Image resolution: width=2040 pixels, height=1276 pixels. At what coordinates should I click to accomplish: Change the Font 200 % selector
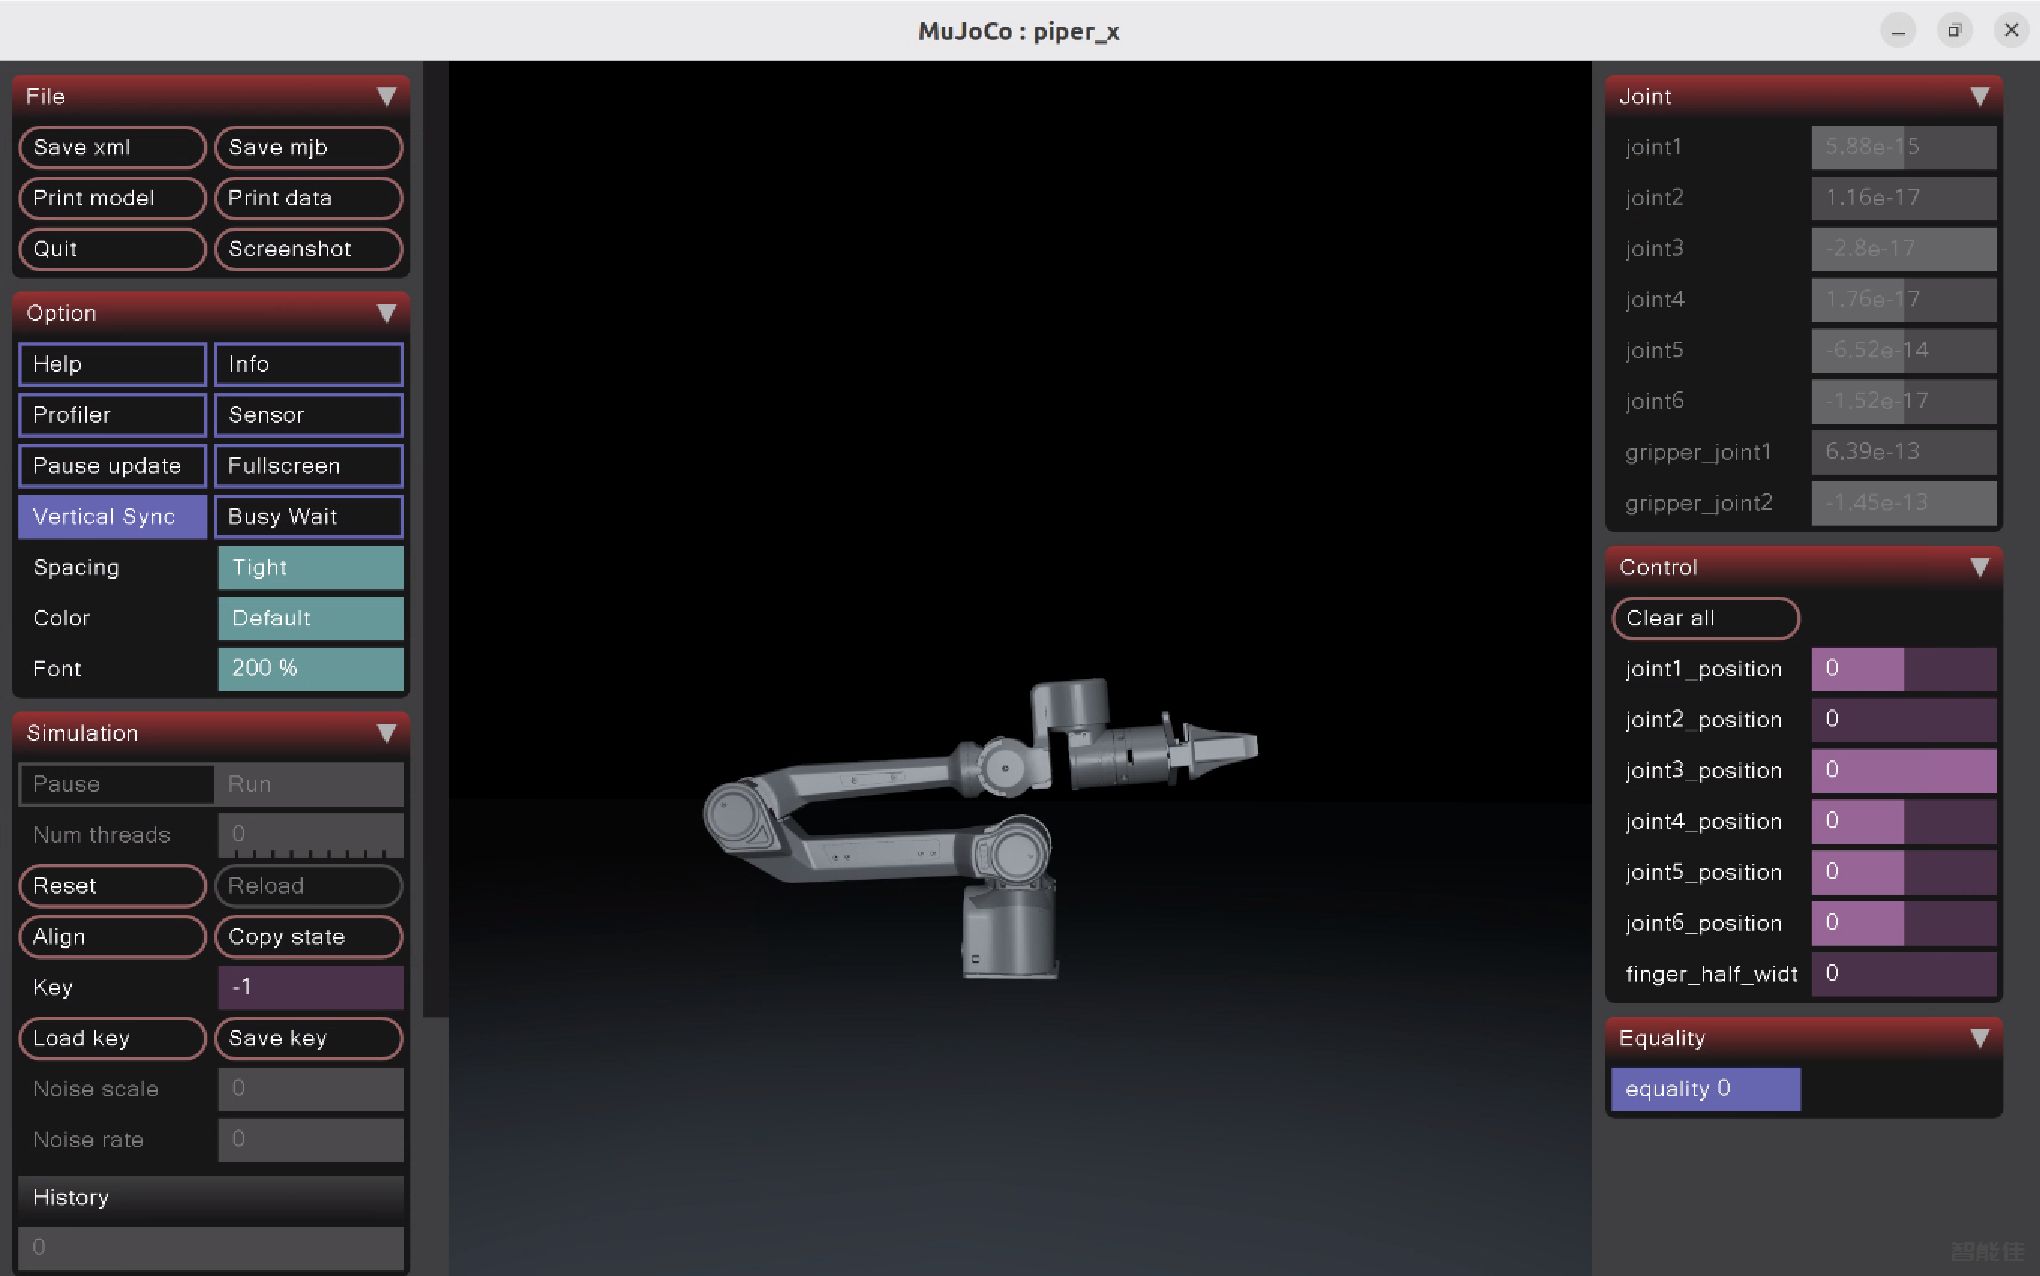click(310, 669)
